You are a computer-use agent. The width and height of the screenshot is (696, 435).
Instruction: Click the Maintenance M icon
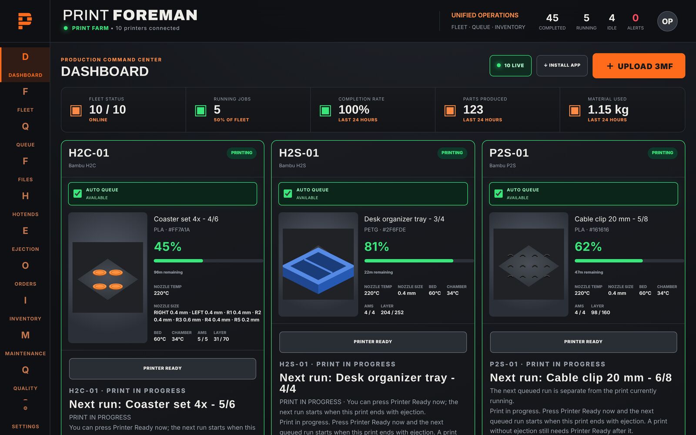click(25, 335)
